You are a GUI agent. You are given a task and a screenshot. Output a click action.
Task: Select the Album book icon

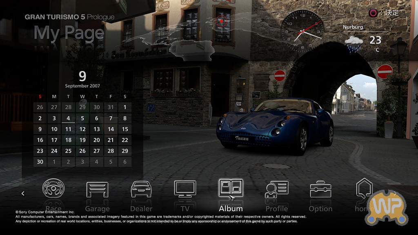231,188
